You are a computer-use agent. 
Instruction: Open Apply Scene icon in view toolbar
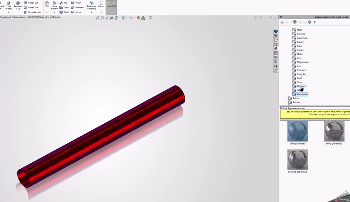pyautogui.click(x=143, y=18)
